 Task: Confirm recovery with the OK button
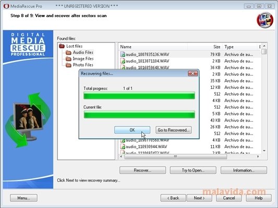click(132, 130)
